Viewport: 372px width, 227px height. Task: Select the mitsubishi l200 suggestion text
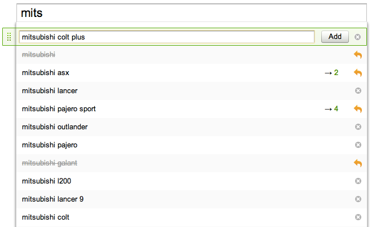(x=46, y=181)
